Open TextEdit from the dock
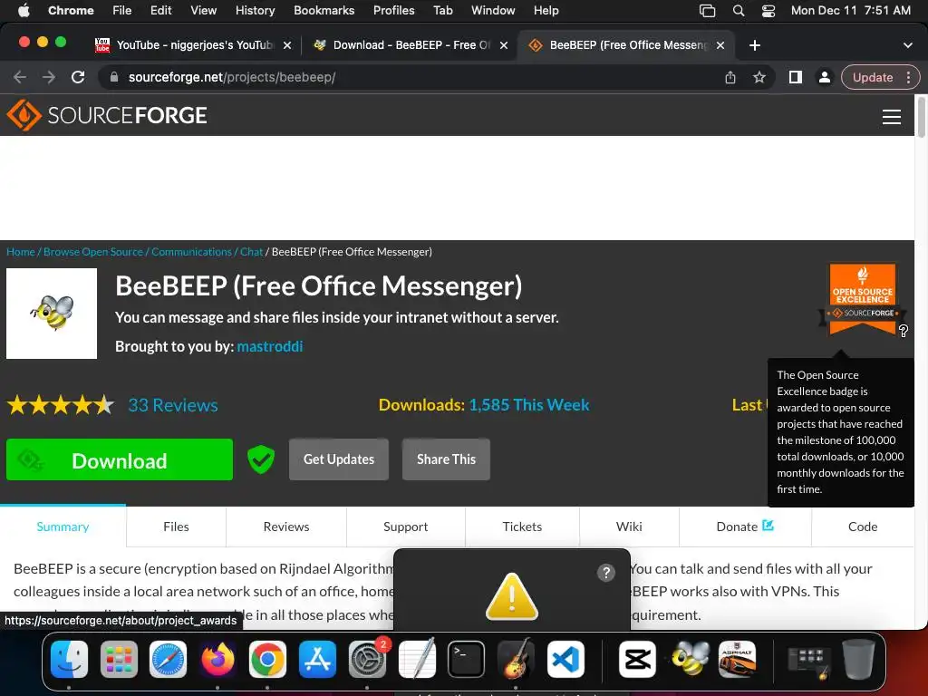Image resolution: width=928 pixels, height=696 pixels. click(417, 660)
